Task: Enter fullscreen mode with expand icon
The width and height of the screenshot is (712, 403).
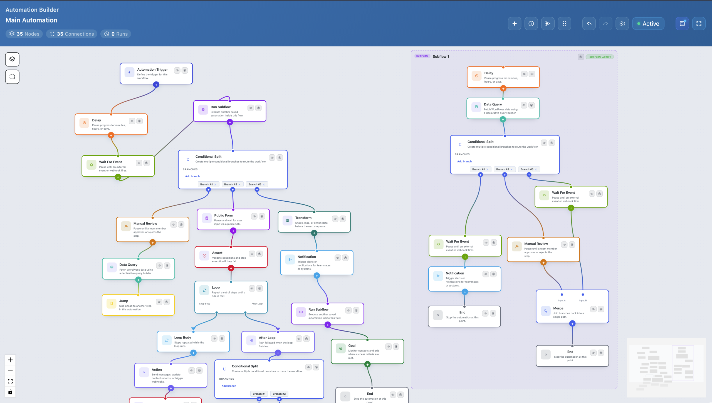Action: pyautogui.click(x=699, y=24)
